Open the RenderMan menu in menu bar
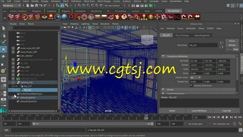This screenshot has height=137, width=243. [x=176, y=1]
